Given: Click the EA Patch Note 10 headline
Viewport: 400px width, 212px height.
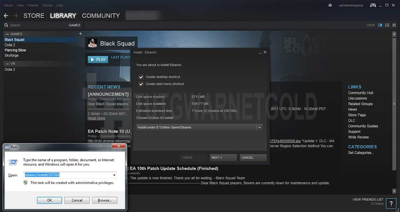Looking at the screenshot, I should coord(109,131).
